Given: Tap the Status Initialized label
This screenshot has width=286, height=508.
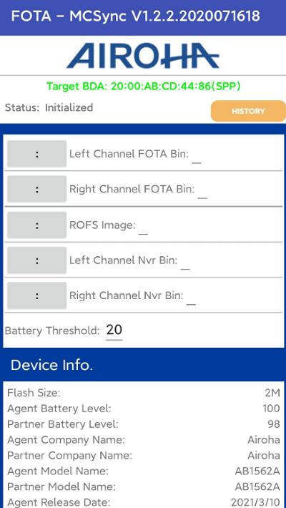Looking at the screenshot, I should coord(49,107).
